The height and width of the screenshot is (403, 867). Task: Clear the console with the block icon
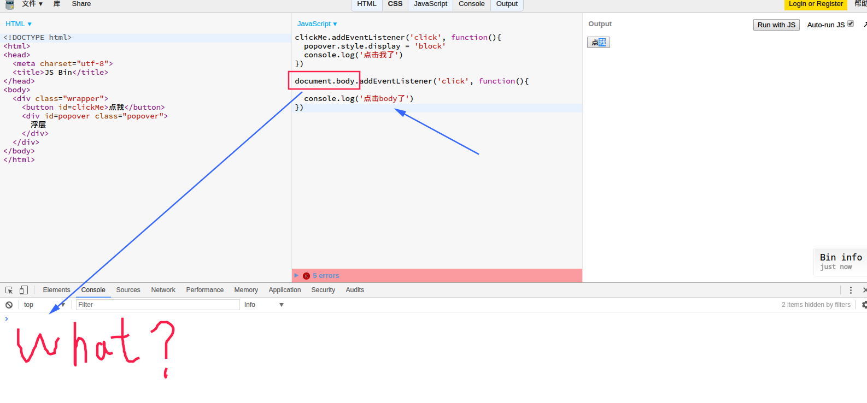9,305
